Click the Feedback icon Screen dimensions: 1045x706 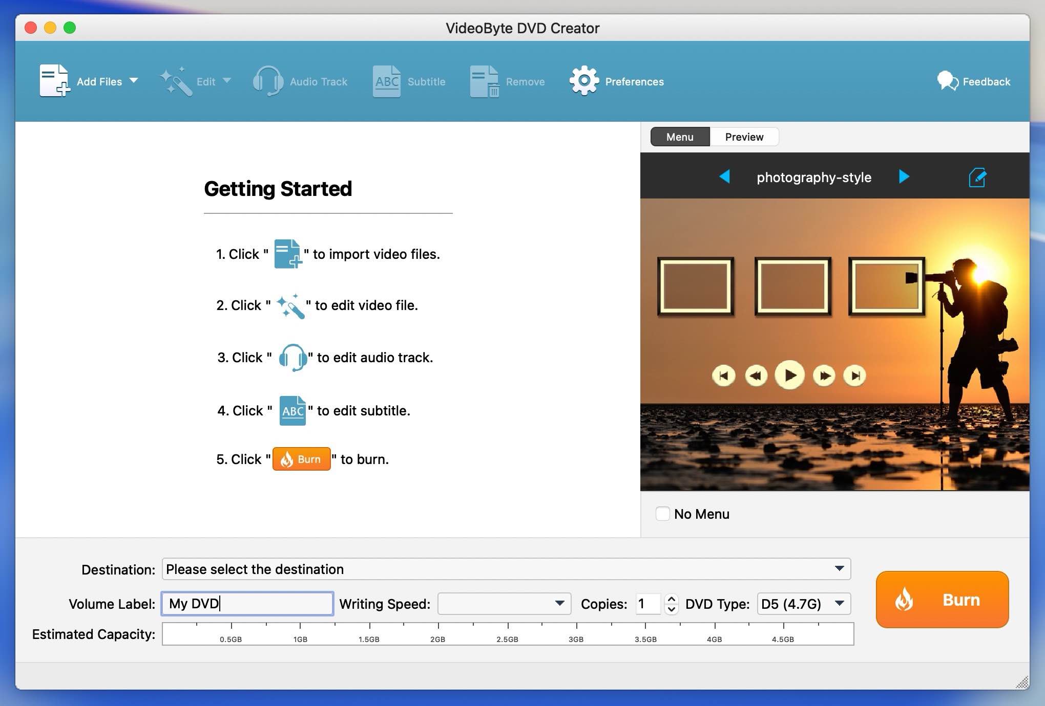947,81
